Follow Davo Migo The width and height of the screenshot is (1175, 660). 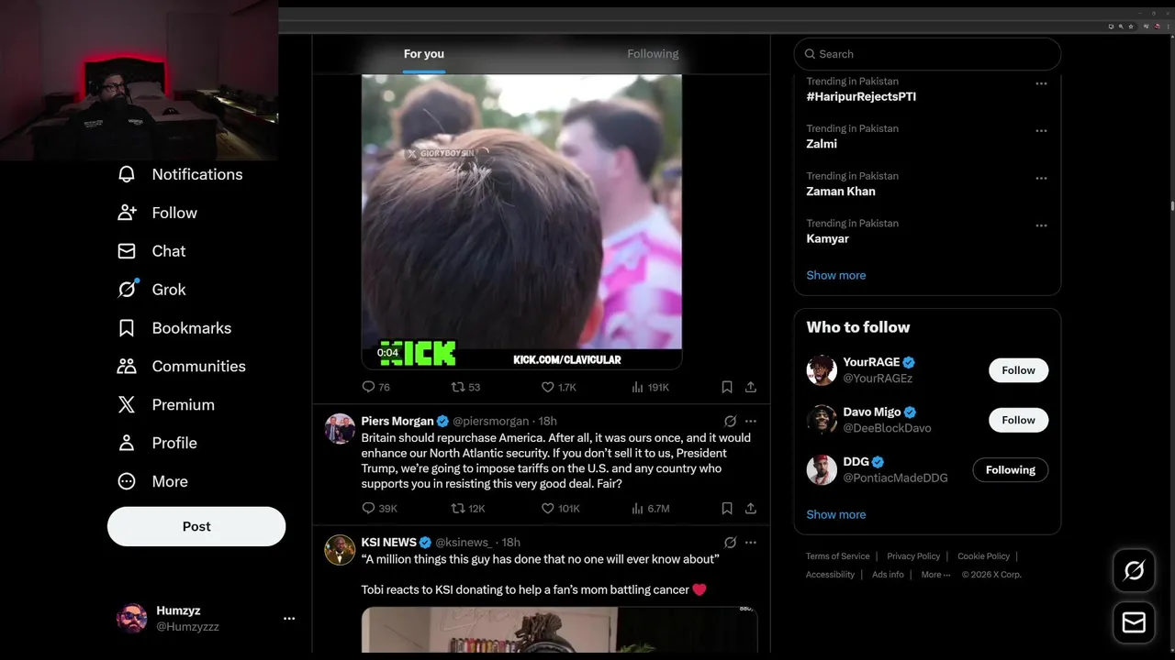click(1018, 420)
